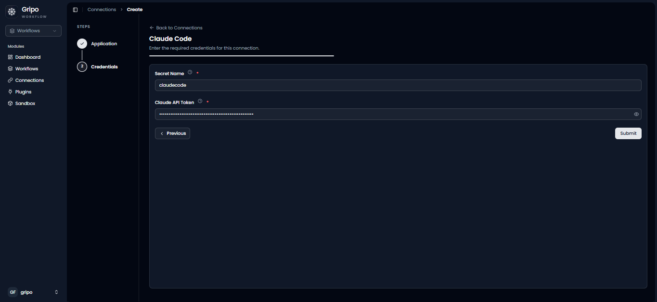Open the Workflows workspace dropdown

click(33, 31)
